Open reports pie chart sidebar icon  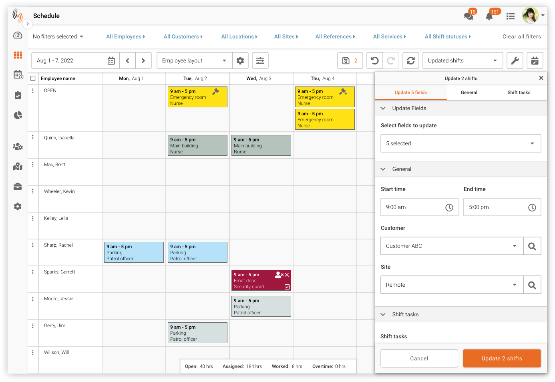tap(18, 115)
